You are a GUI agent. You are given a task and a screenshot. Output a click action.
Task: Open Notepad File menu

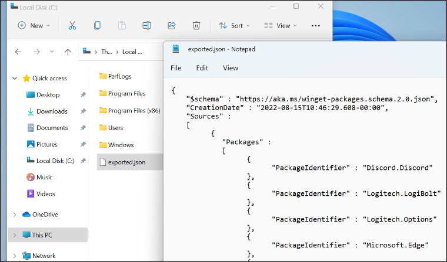[x=176, y=68]
